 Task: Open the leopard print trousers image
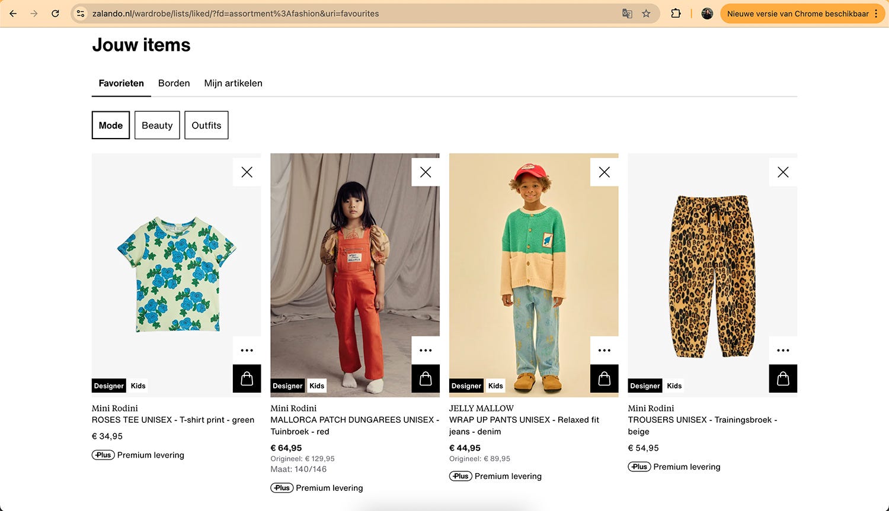(x=712, y=275)
